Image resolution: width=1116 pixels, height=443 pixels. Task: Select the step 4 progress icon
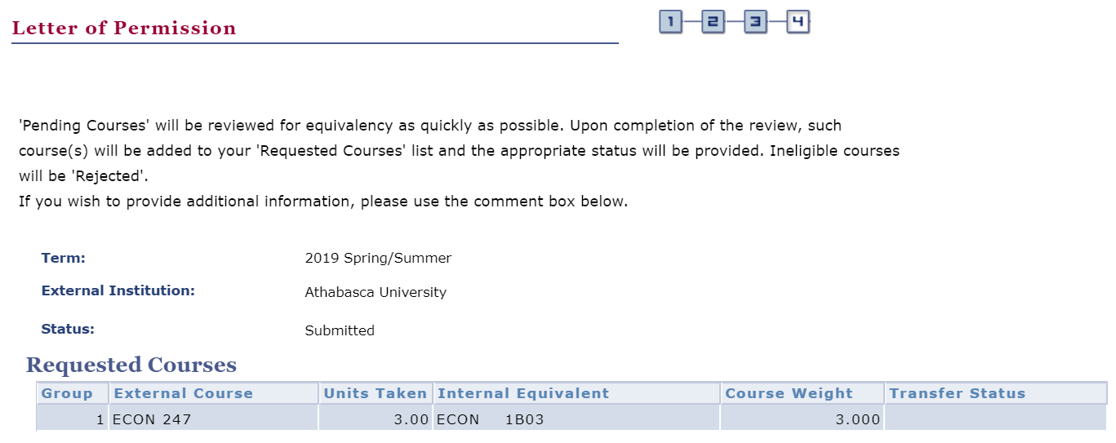coord(798,23)
